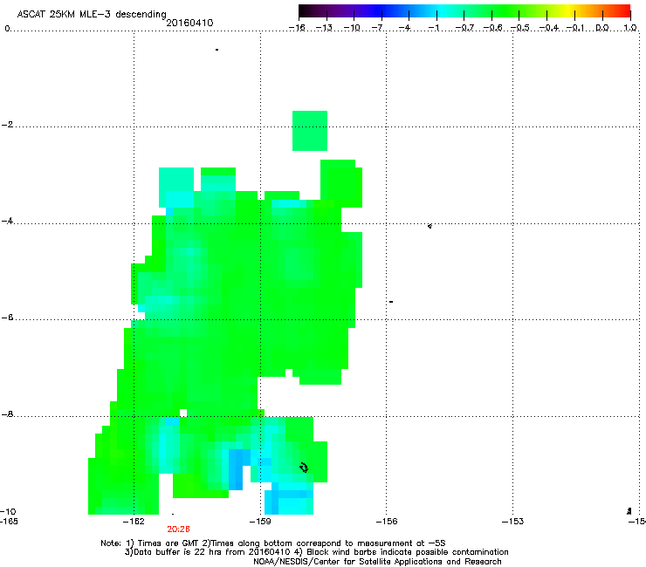Click the date label '20160410' under the title
The image size is (646, 567).
coord(189,23)
